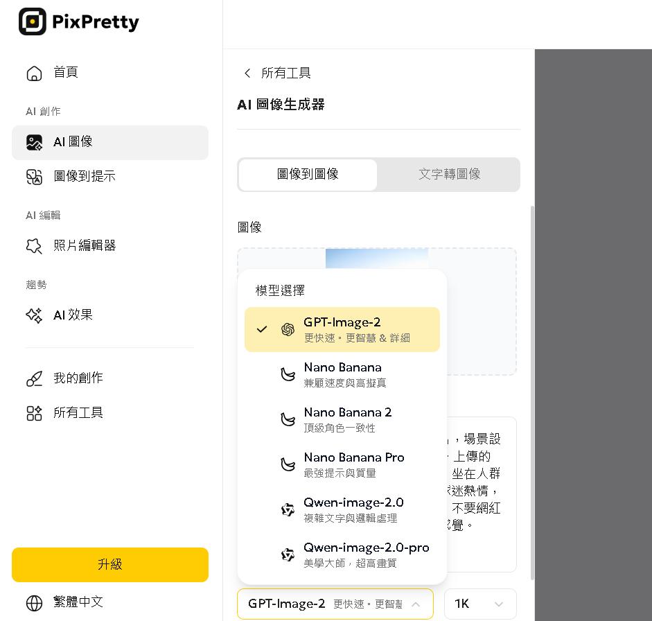Choose the Nano Banana model
652x621 pixels.
coord(342,374)
